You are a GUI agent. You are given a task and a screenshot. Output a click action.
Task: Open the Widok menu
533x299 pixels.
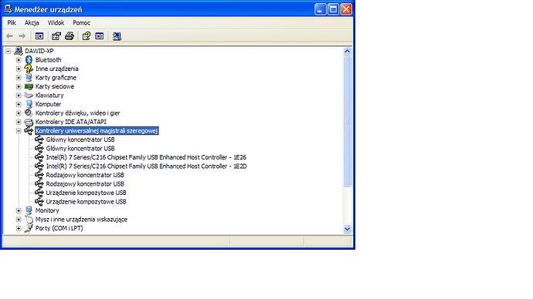[x=56, y=22]
